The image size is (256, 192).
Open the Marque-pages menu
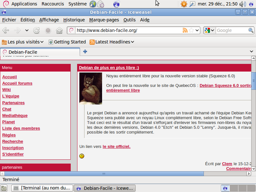coord(104,20)
